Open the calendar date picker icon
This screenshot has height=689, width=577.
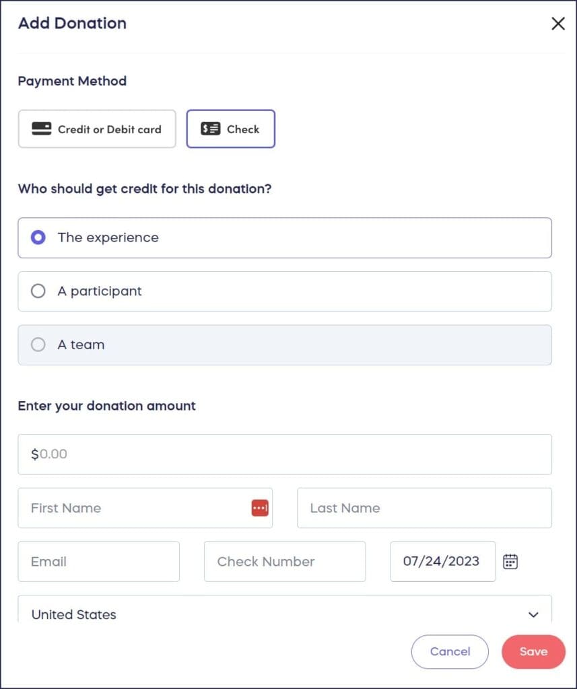(x=510, y=562)
